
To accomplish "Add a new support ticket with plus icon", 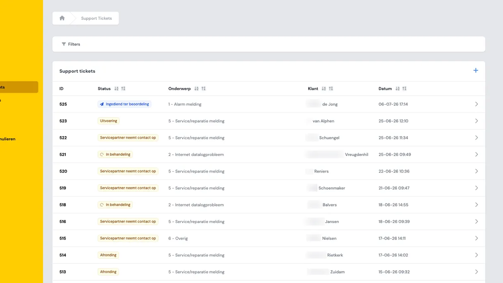I will click(x=476, y=71).
